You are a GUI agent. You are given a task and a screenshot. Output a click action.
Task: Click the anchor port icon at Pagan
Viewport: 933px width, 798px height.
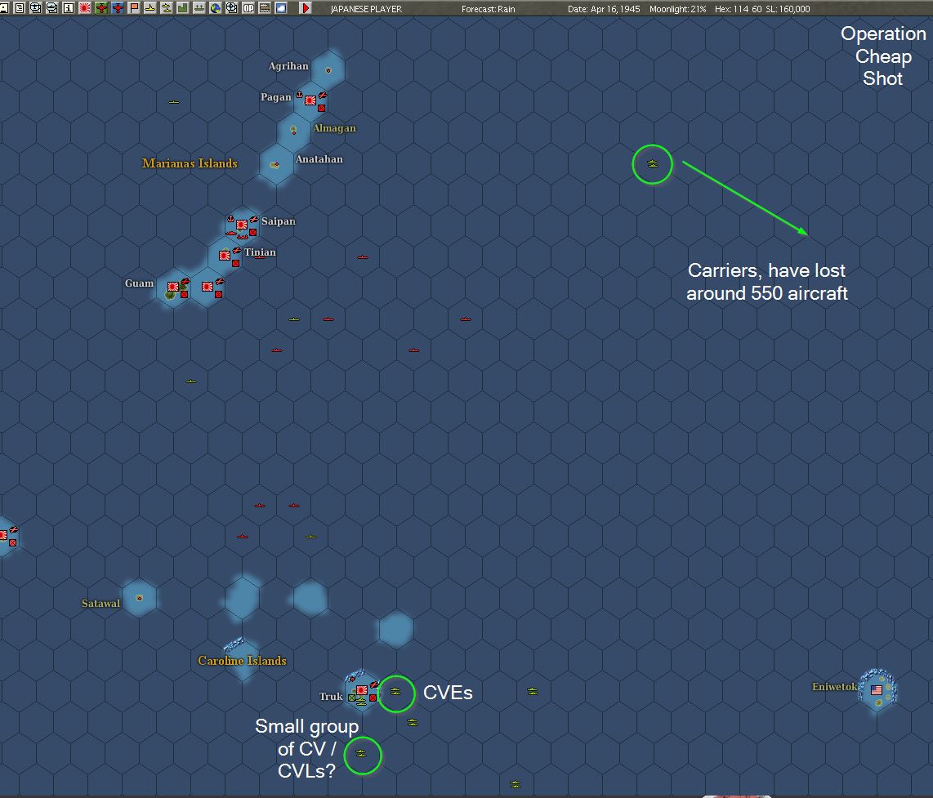(299, 94)
